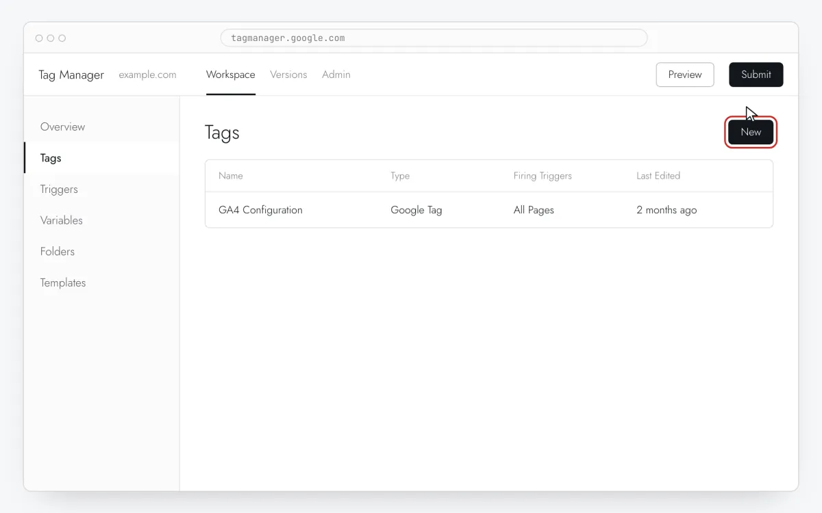Screen dimensions: 822x513
Task: Select the example.com container name
Action: coord(147,75)
